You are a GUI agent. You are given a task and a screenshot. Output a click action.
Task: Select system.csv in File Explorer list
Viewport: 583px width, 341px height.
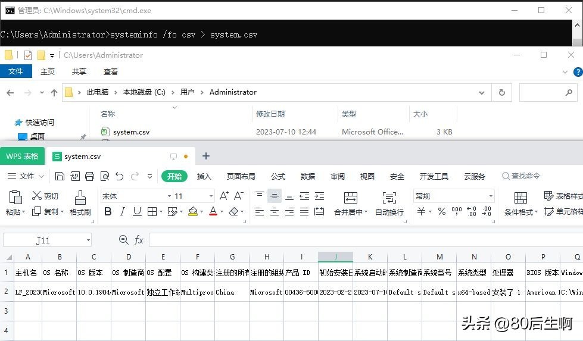(131, 132)
